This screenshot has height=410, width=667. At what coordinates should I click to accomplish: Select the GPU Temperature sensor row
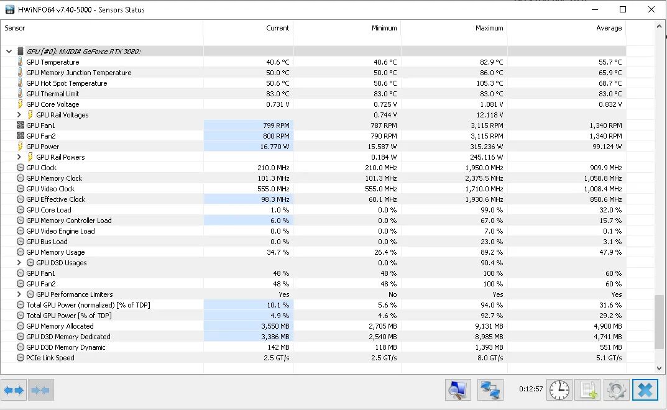[x=53, y=62]
